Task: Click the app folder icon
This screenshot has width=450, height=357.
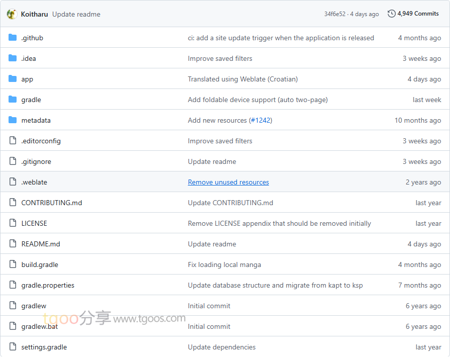Action: [13, 79]
